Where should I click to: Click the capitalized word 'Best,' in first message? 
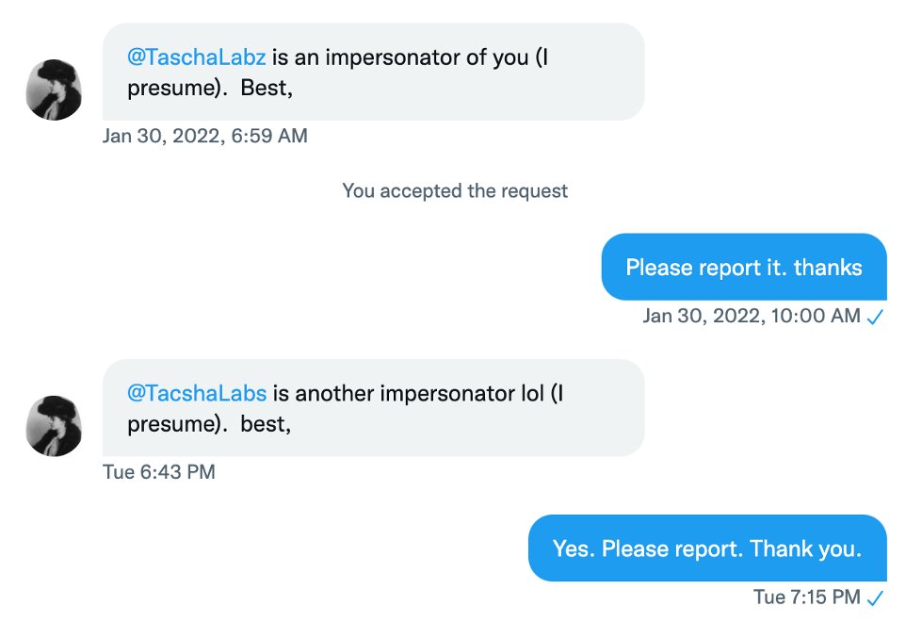coord(267,88)
